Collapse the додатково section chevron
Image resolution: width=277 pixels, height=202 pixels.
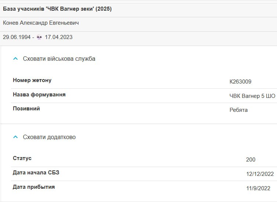(x=15, y=137)
